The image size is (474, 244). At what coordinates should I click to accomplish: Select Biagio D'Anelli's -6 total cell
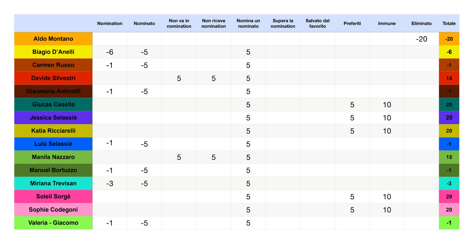click(x=449, y=52)
